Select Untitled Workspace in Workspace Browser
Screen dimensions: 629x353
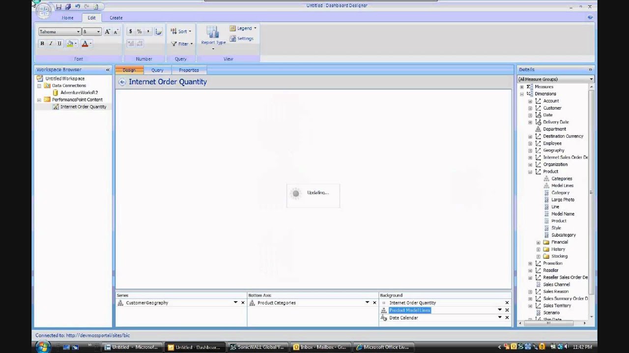(65, 78)
